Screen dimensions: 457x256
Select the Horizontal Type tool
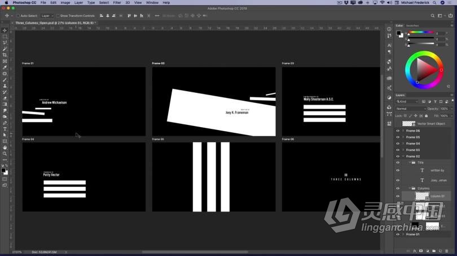tap(5, 129)
